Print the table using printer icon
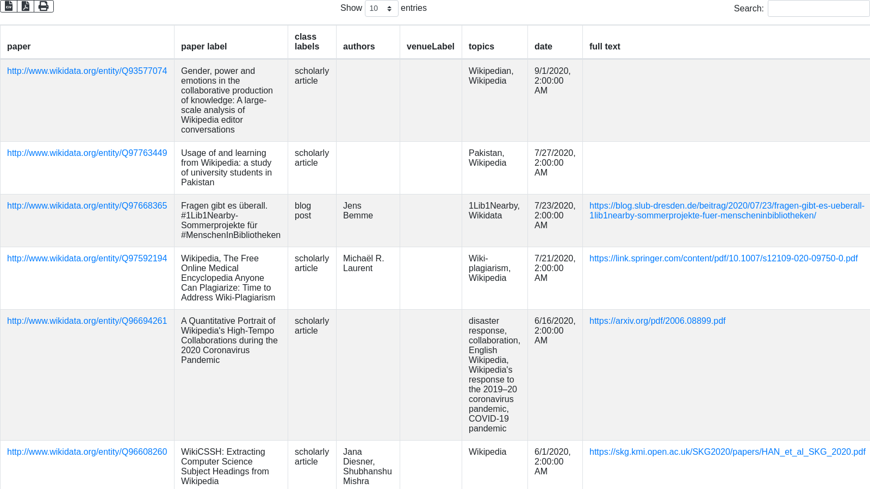This screenshot has width=870, height=489. [x=43, y=6]
